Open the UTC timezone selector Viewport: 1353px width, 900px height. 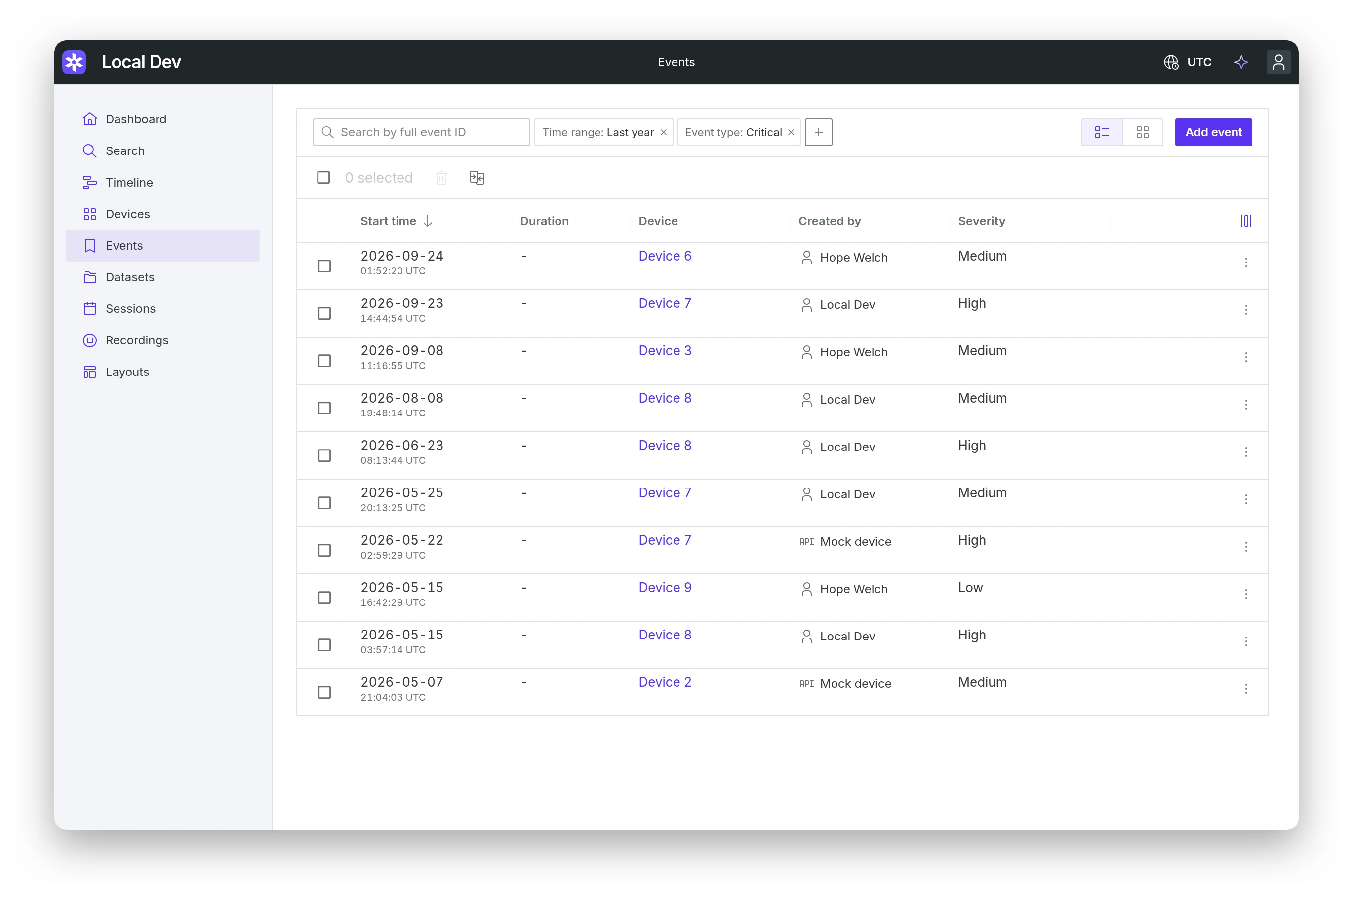tap(1187, 62)
